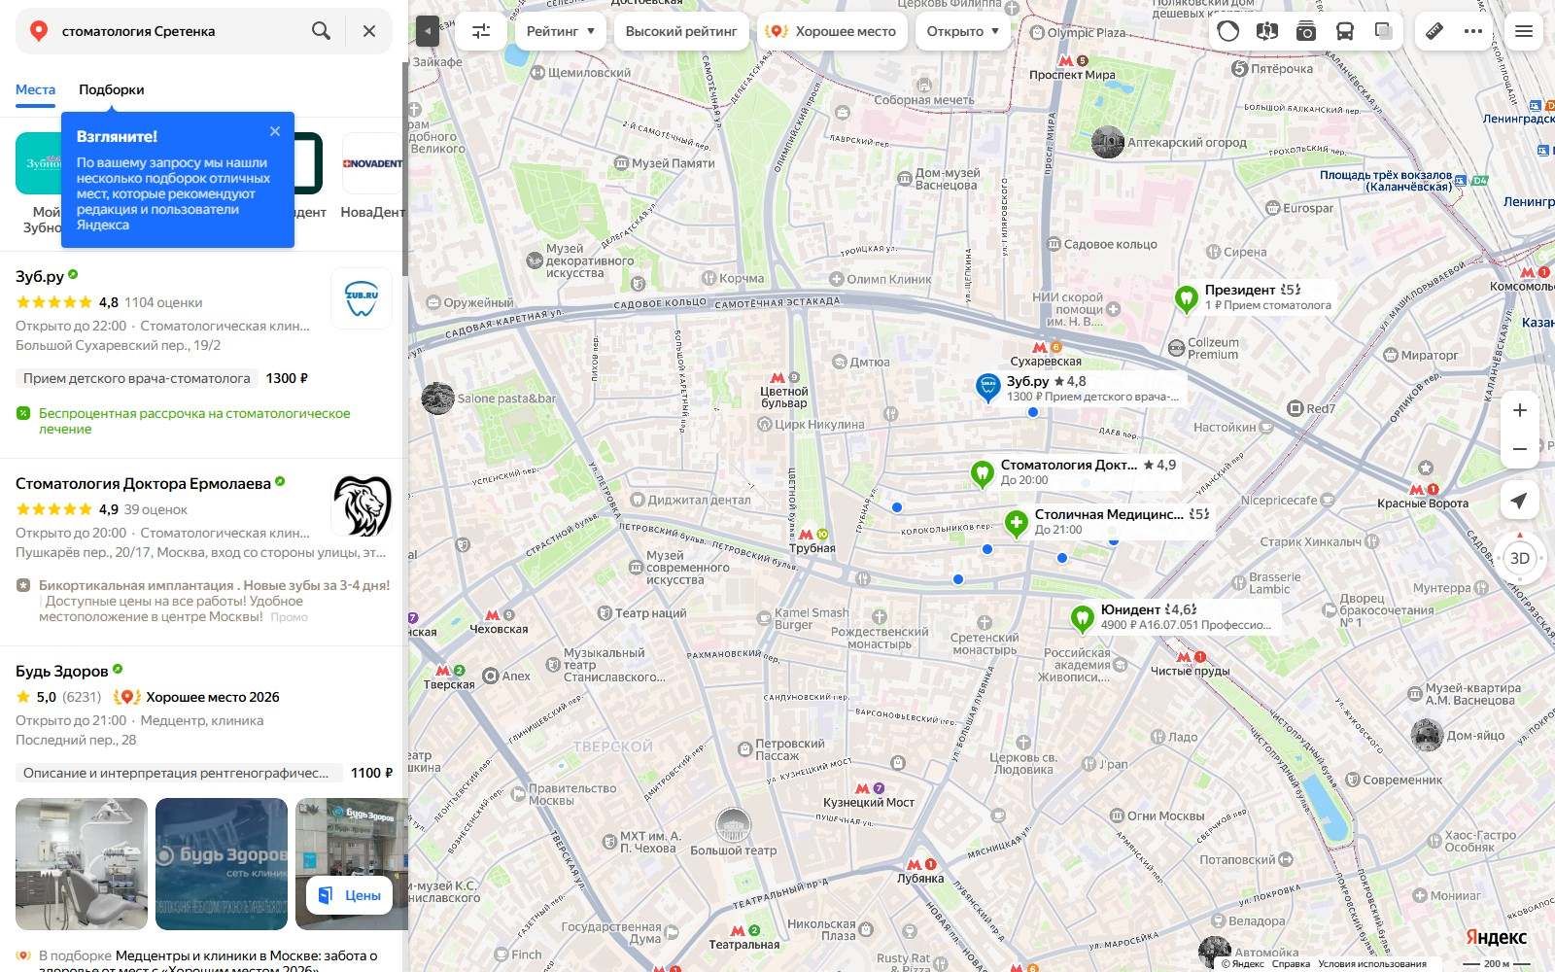Clear the search query with the X
This screenshot has width=1555, height=972.
(369, 31)
